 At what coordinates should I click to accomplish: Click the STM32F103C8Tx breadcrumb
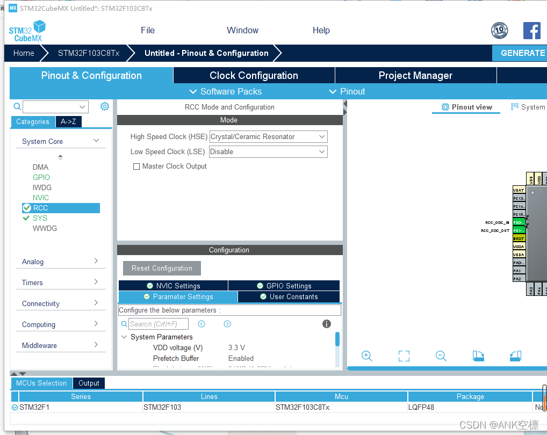tap(89, 53)
